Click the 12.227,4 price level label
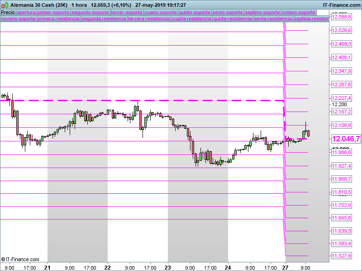This screenshot has height=271, width=362. click(x=342, y=98)
